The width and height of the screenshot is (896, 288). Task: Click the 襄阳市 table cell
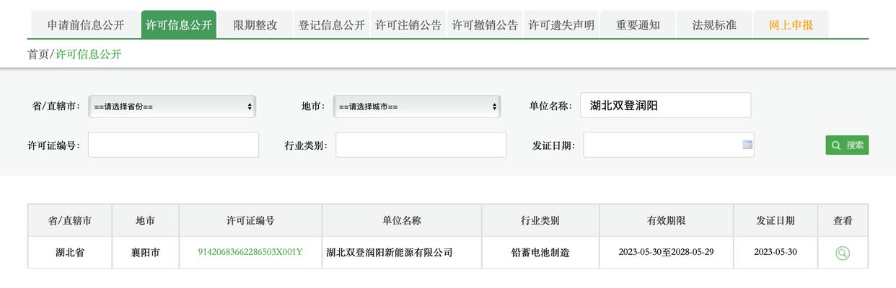(146, 253)
